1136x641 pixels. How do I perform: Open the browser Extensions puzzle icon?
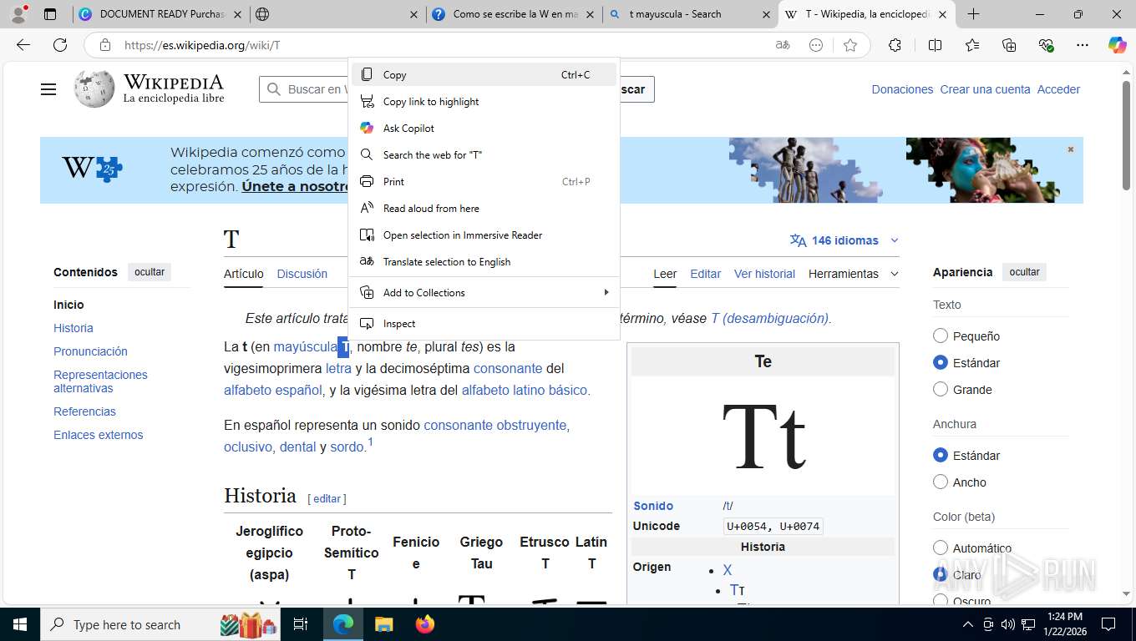(x=895, y=45)
